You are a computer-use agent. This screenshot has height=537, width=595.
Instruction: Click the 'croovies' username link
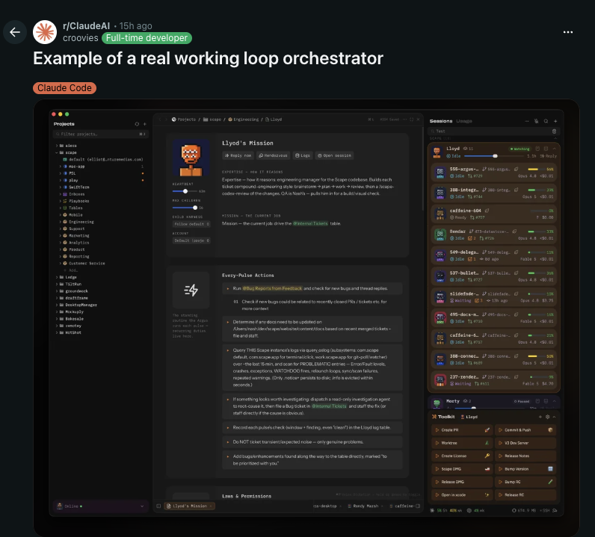[81, 38]
